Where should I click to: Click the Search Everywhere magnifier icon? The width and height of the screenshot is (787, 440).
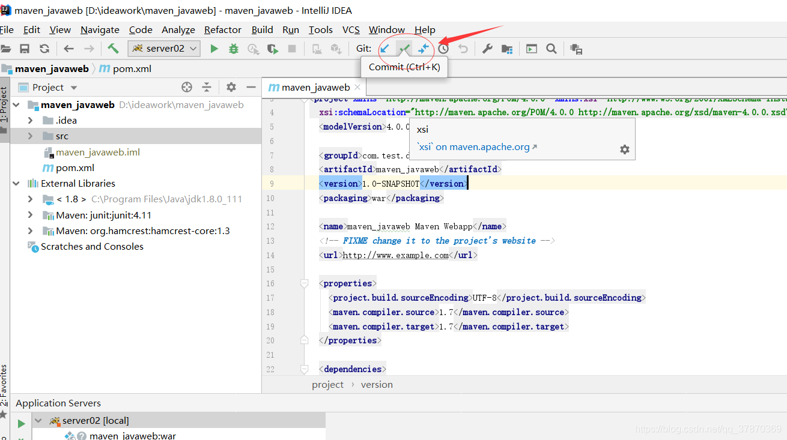tap(551, 49)
